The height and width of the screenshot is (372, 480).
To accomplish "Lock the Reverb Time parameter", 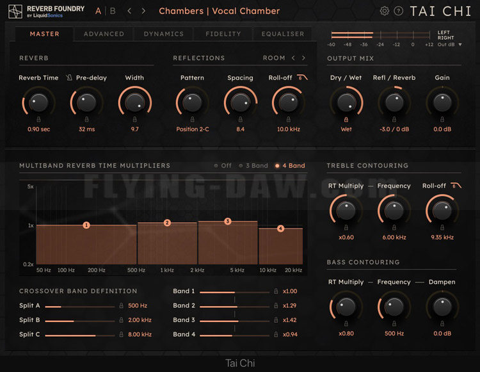I will click(x=38, y=119).
